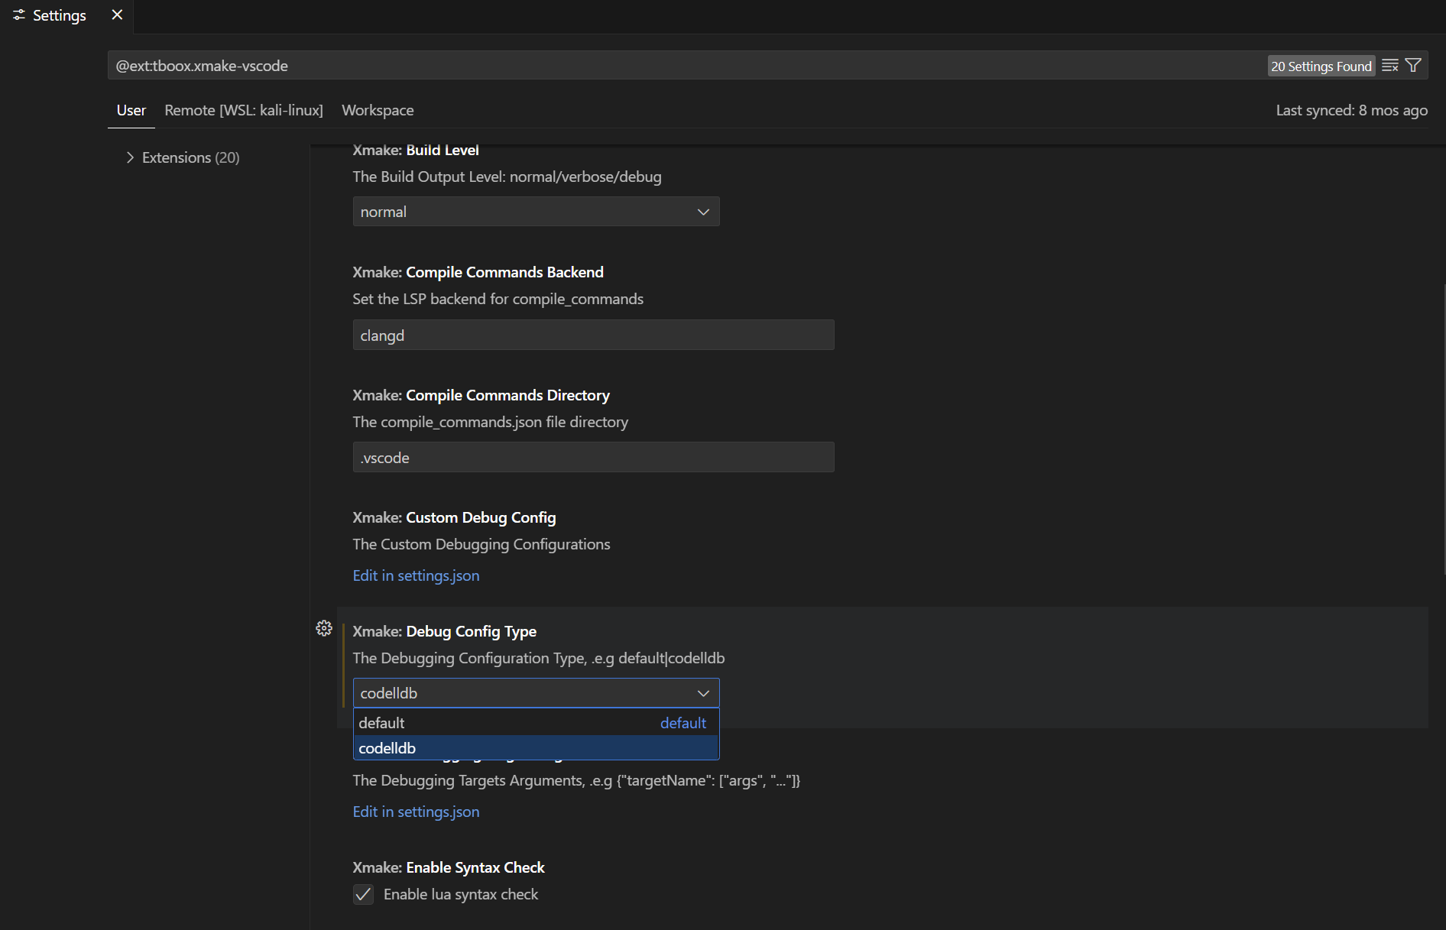Click the Xmake: Compile Commands Directory heading
The height and width of the screenshot is (930, 1446).
point(481,395)
